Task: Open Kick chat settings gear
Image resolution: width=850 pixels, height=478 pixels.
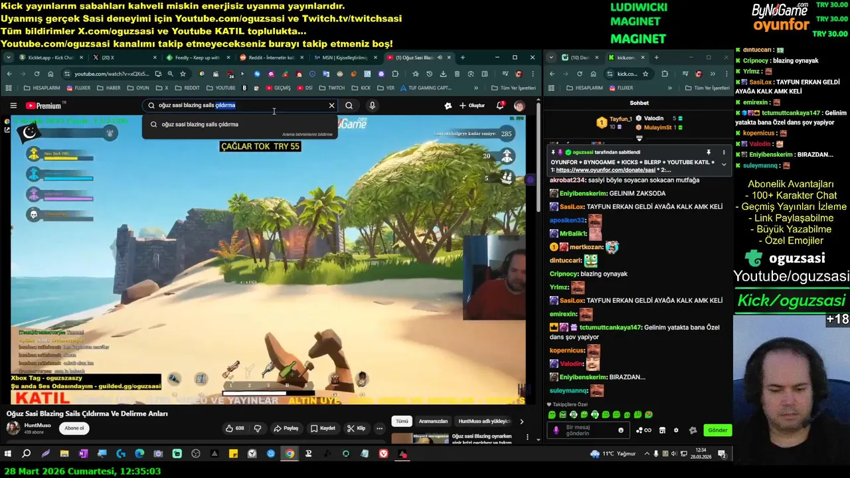Action: (676, 430)
